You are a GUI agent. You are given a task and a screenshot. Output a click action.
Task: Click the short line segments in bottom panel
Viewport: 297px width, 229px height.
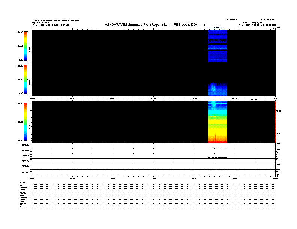(x=218, y=174)
